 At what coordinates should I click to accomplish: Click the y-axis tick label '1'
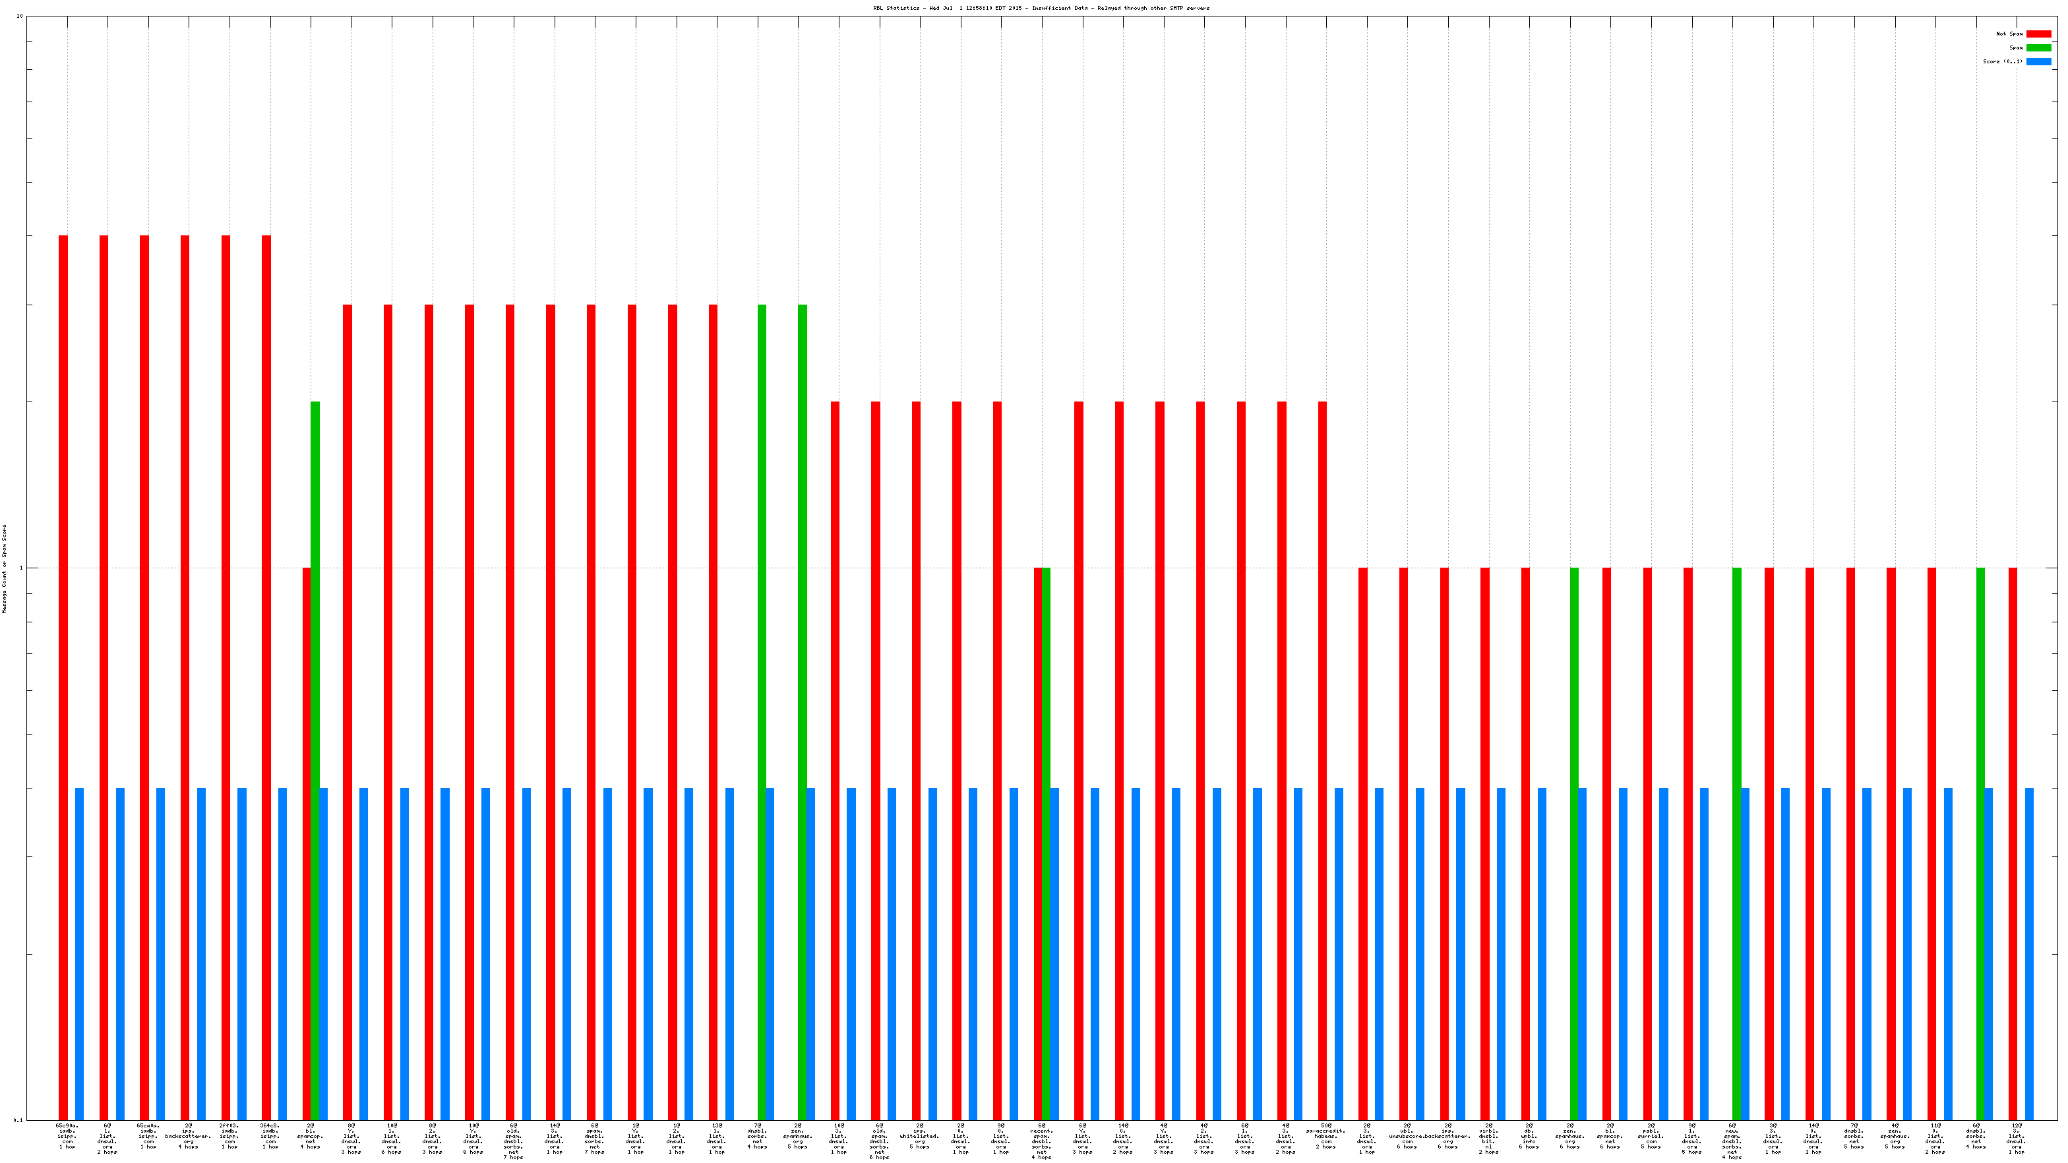(21, 568)
